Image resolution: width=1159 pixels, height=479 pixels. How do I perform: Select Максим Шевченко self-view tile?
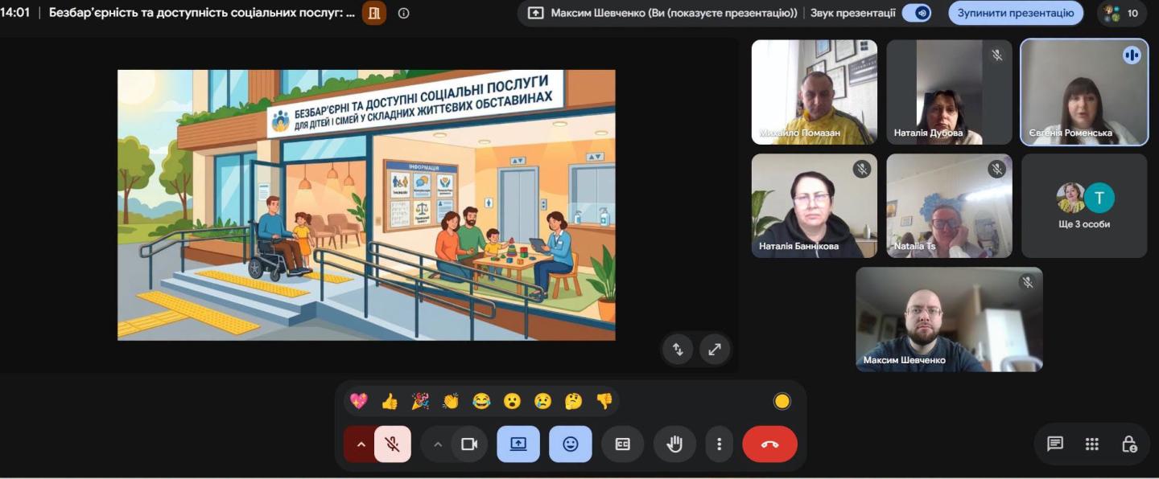coord(949,319)
